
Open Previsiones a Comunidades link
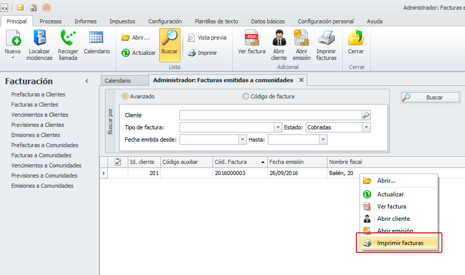click(44, 176)
